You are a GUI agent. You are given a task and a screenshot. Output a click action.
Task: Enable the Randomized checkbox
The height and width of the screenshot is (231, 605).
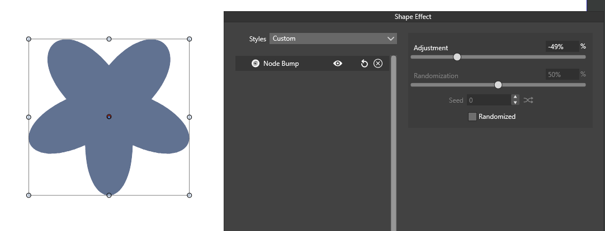(x=472, y=117)
